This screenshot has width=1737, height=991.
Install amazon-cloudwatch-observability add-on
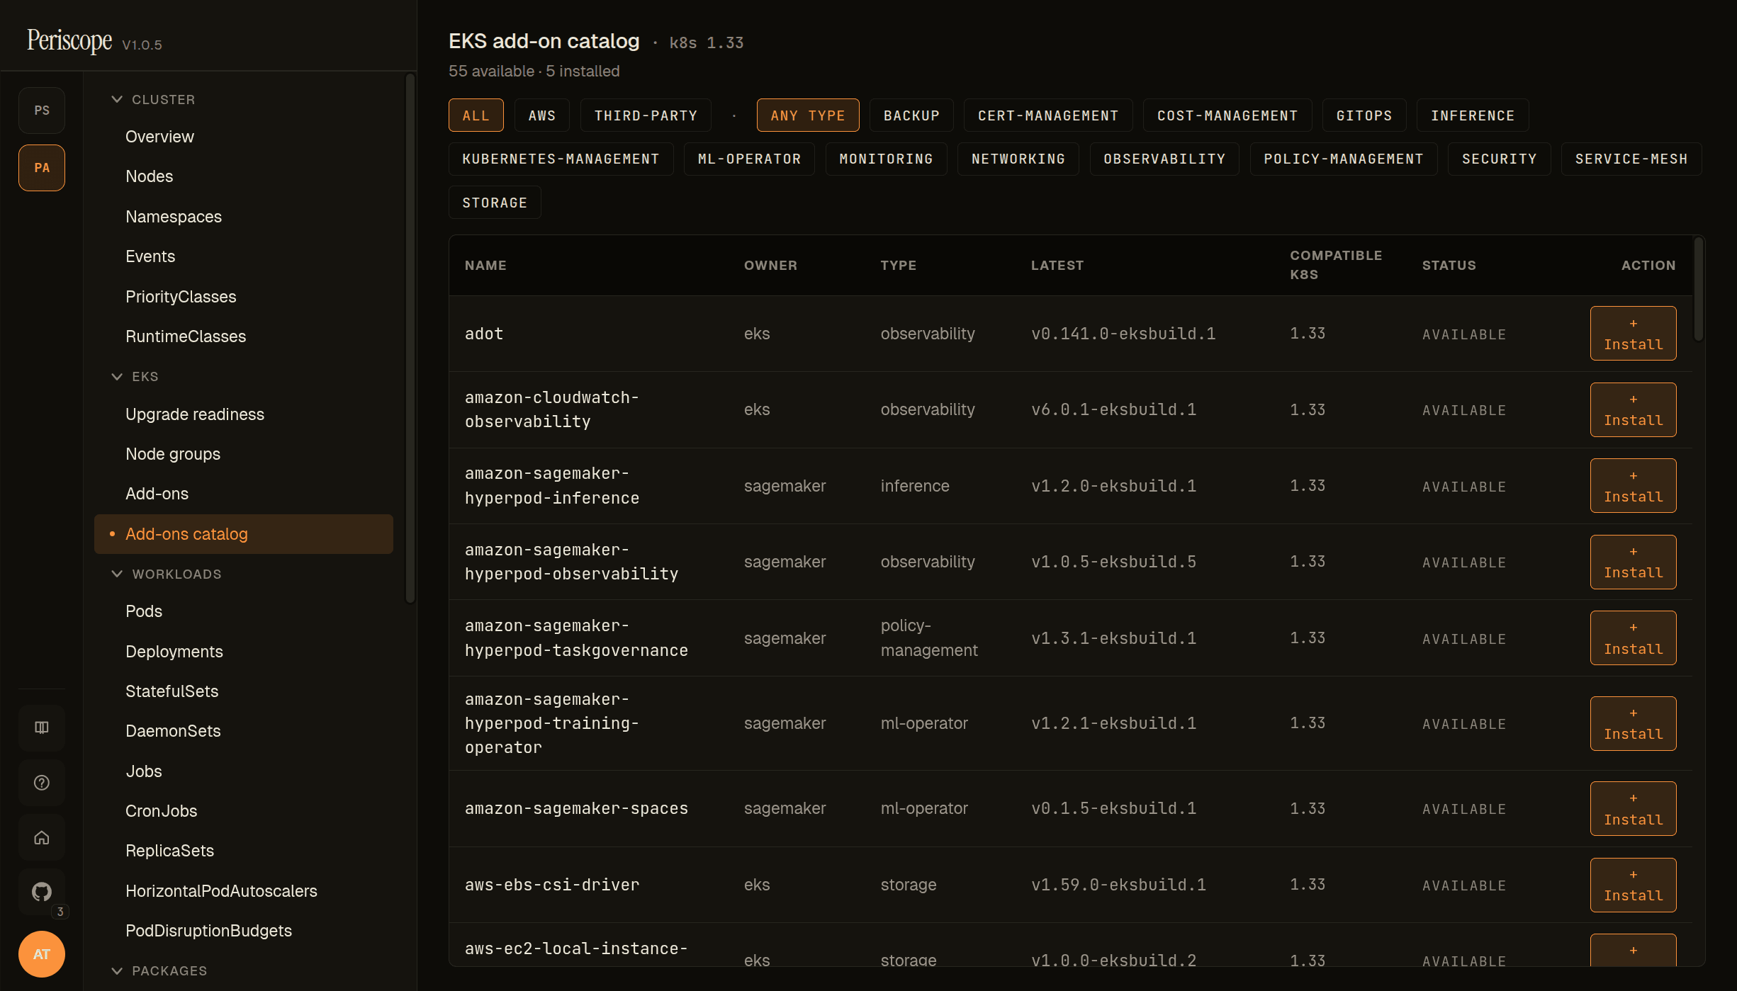[x=1633, y=409]
